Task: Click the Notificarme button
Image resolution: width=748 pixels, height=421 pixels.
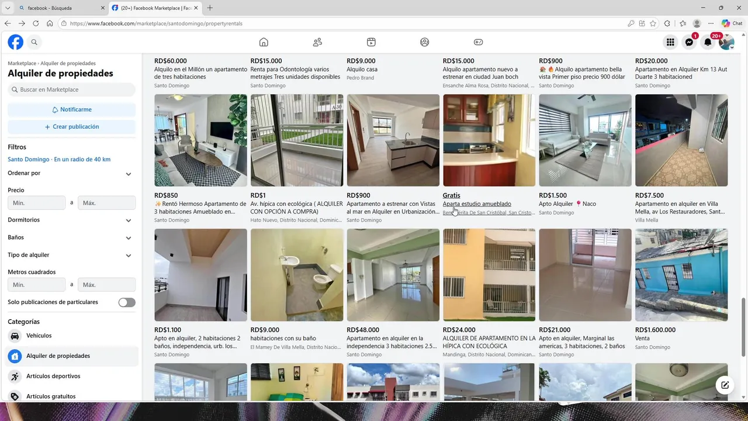Action: click(x=71, y=109)
